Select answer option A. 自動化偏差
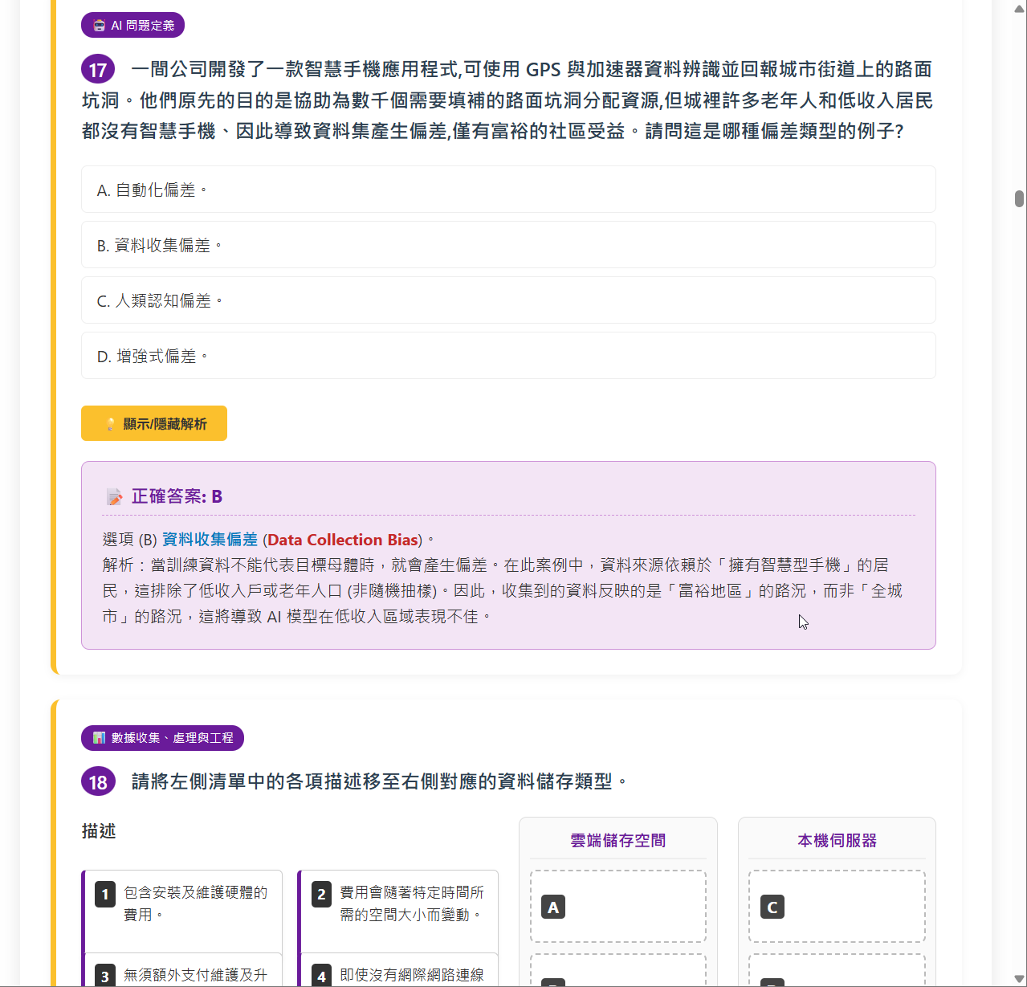Image resolution: width=1027 pixels, height=987 pixels. (x=508, y=190)
